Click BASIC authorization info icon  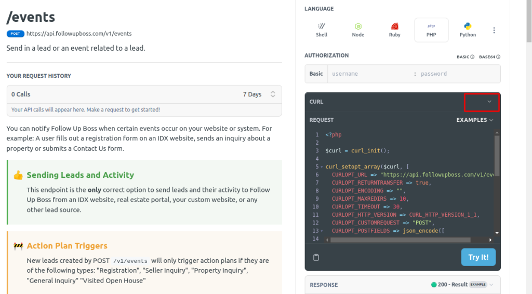point(472,57)
